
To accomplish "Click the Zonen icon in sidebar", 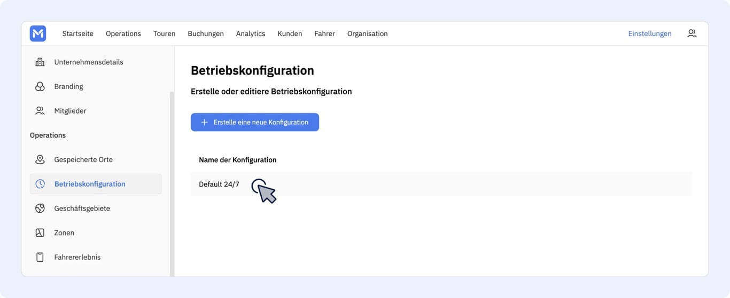I will pyautogui.click(x=40, y=232).
